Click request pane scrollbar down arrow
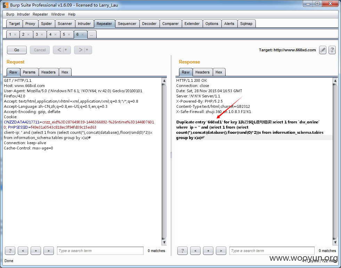This screenshot has height=268, width=341. coord(164,242)
